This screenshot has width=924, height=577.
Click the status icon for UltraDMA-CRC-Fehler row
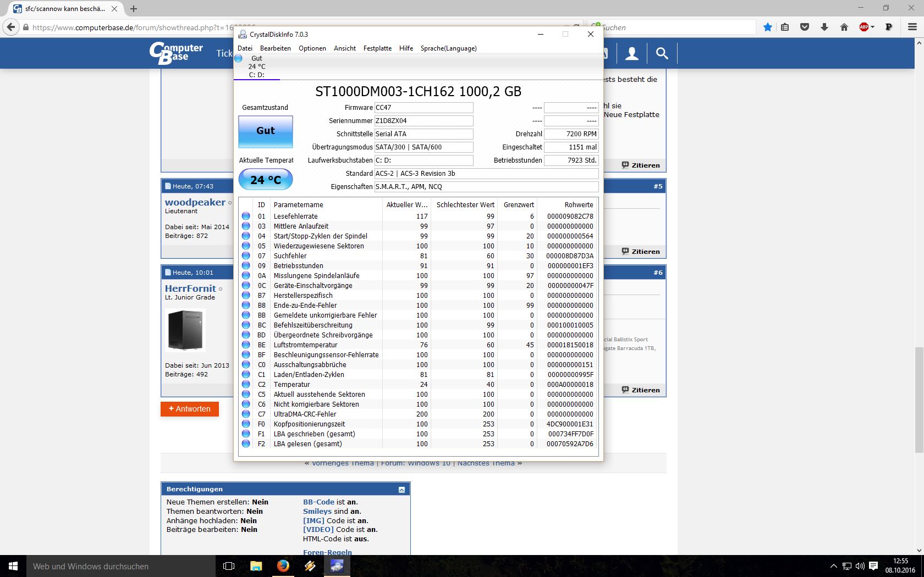click(246, 414)
